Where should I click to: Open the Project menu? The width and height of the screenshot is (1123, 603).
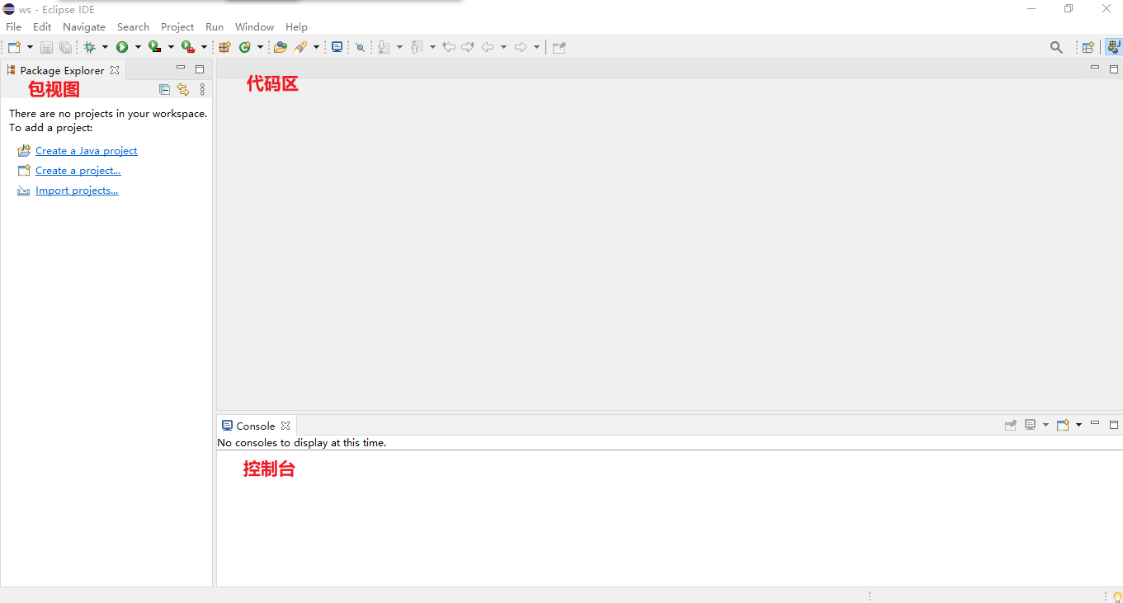(x=177, y=26)
